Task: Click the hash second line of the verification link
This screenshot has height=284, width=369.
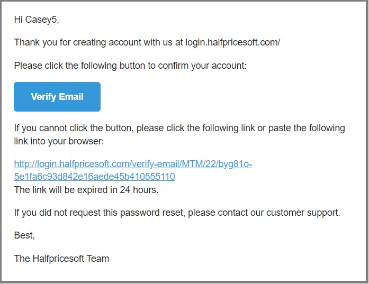Action: point(94,177)
